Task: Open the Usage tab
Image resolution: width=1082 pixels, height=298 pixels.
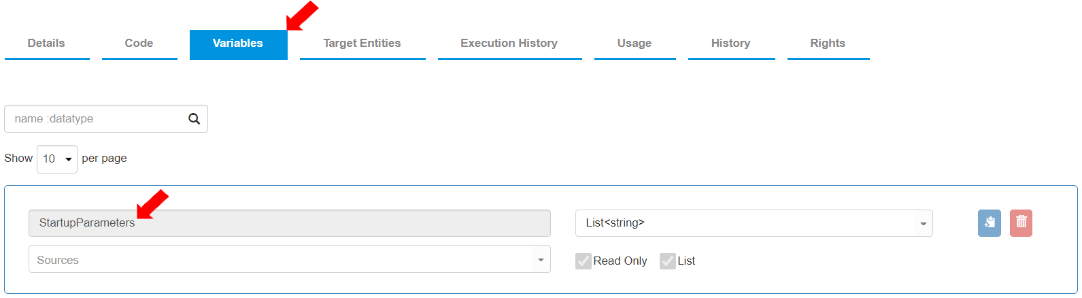Action: click(x=634, y=44)
